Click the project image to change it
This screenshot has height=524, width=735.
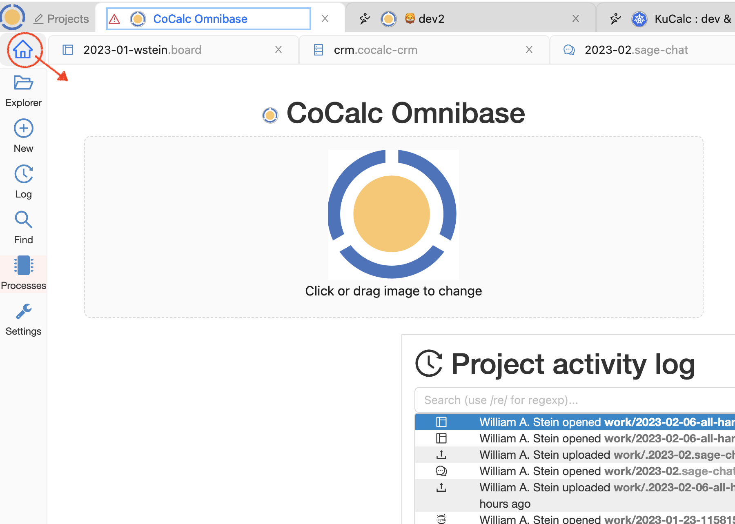(393, 215)
